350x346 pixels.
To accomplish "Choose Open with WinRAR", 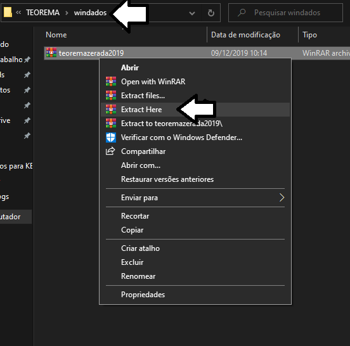I will point(195,82).
